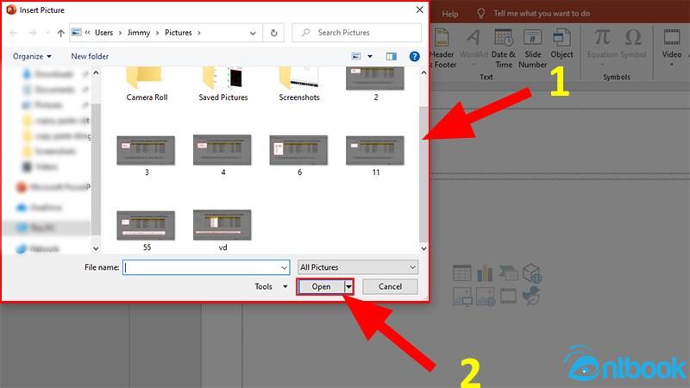Open the Organize dropdown menu
The width and height of the screenshot is (690, 388).
click(31, 56)
